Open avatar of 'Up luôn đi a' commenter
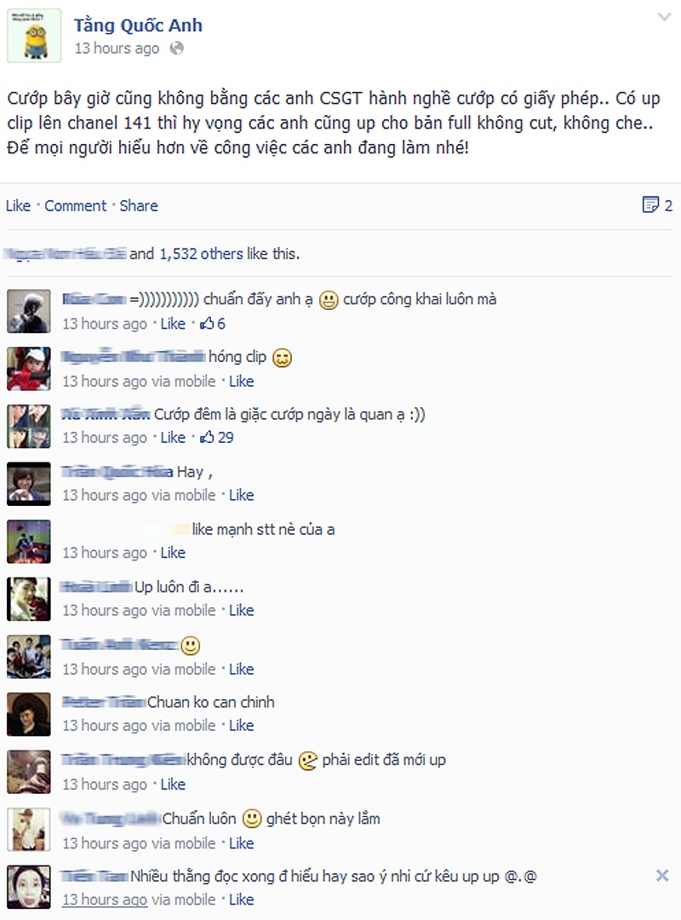 click(29, 599)
